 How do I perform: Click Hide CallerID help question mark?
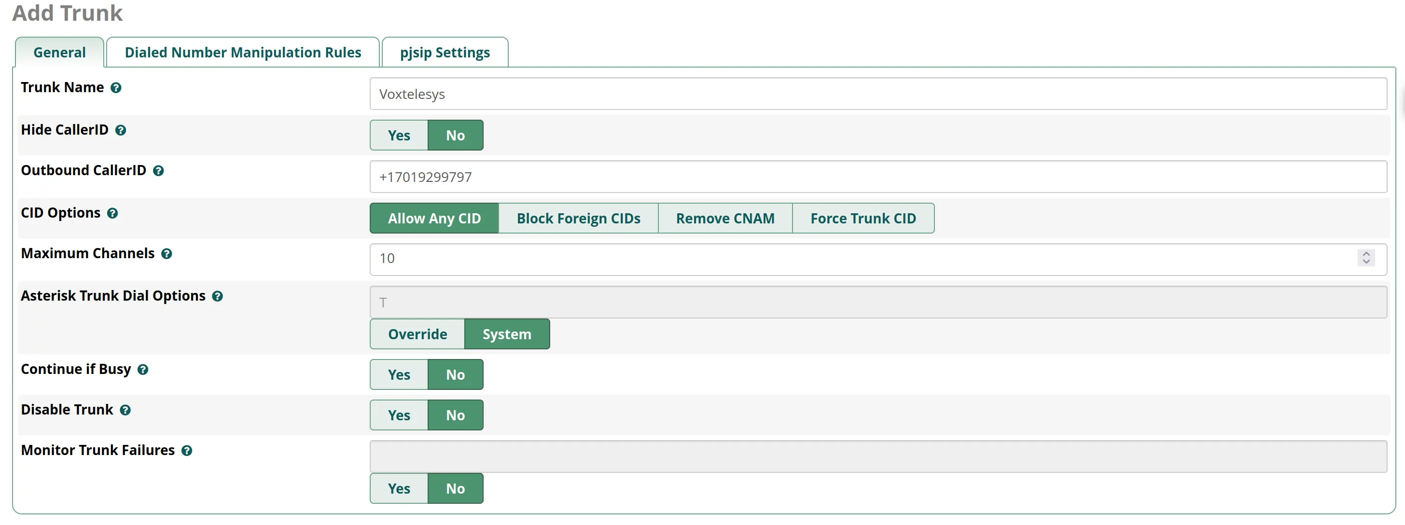coord(121,130)
